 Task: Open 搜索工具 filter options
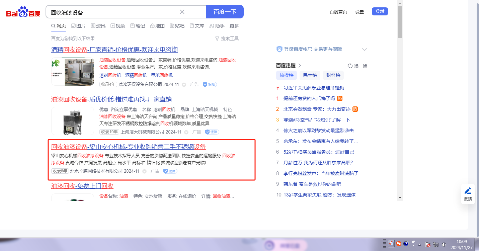tap(227, 38)
